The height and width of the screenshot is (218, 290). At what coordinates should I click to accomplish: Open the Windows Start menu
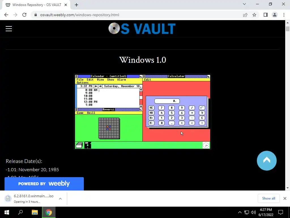point(7,212)
